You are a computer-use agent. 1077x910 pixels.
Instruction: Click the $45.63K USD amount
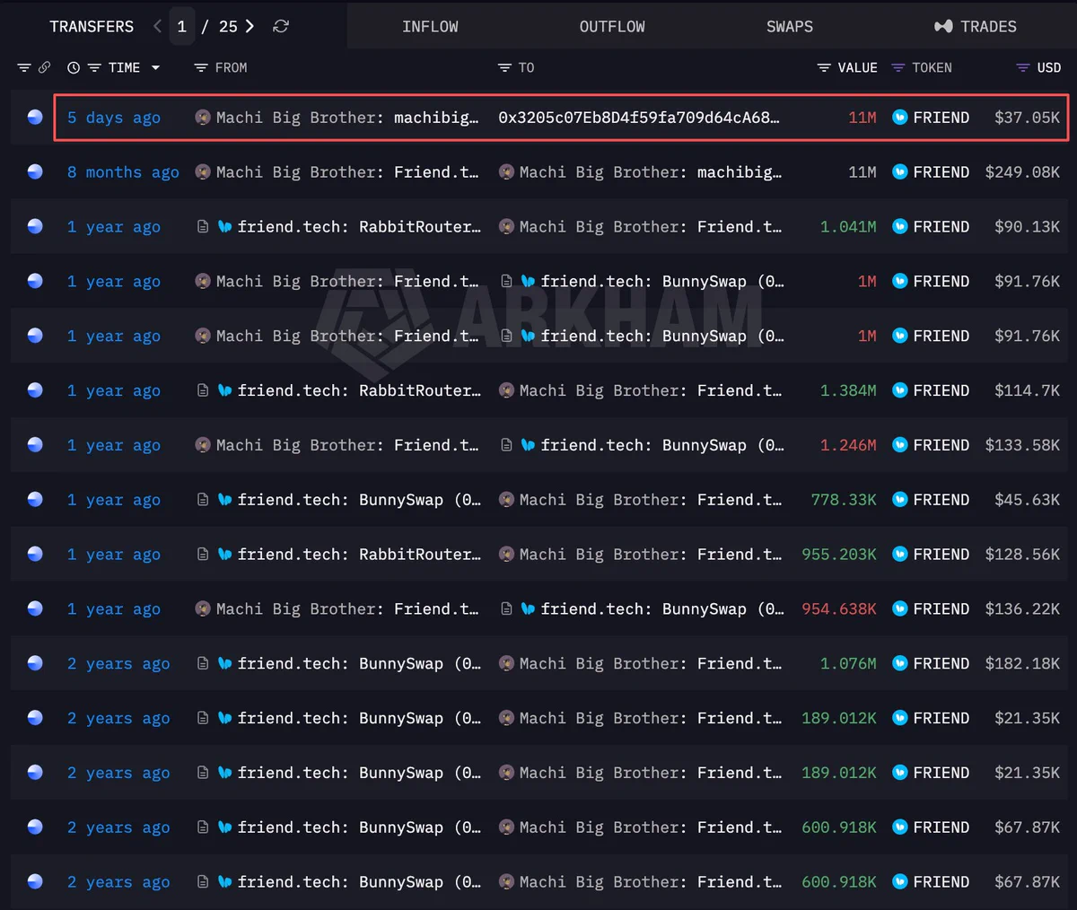pyautogui.click(x=1027, y=500)
